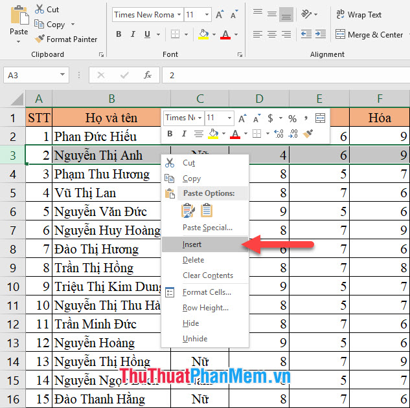Image resolution: width=410 pixels, height=408 pixels.
Task: Click the ribbon red font color button
Action: (225, 34)
